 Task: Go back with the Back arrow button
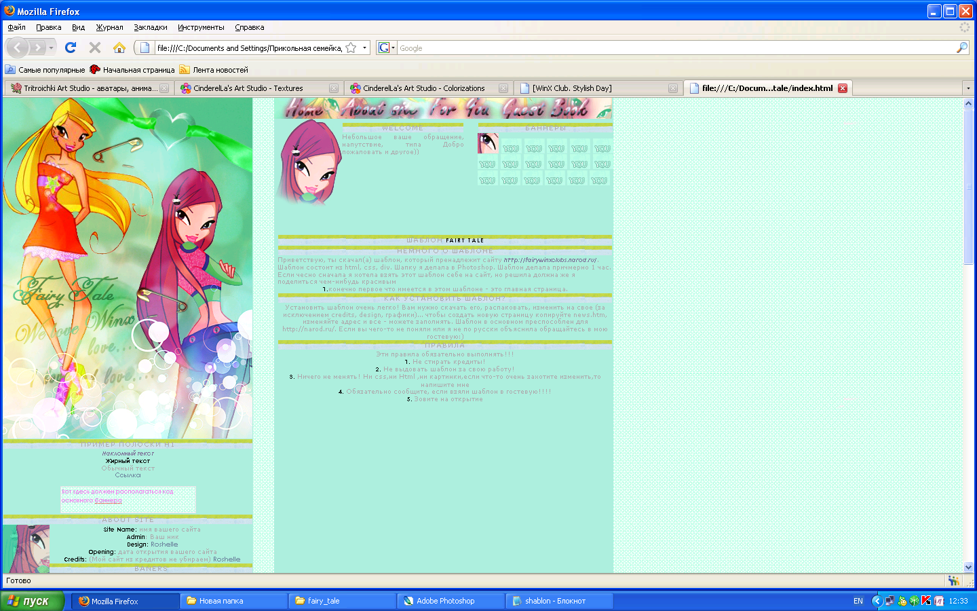[18, 48]
